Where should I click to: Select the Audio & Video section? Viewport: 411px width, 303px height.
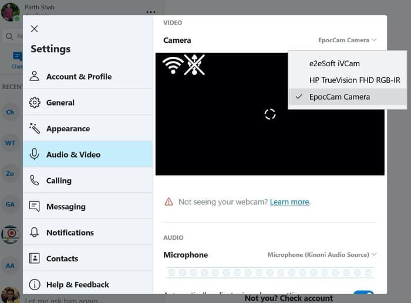click(88, 154)
